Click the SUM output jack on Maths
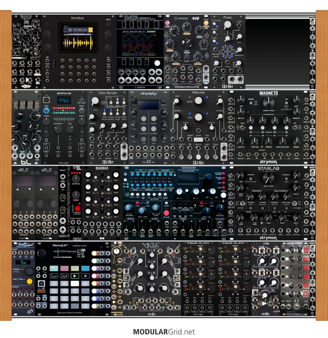Image resolution: width=328 pixels, height=338 pixels. click(x=152, y=308)
